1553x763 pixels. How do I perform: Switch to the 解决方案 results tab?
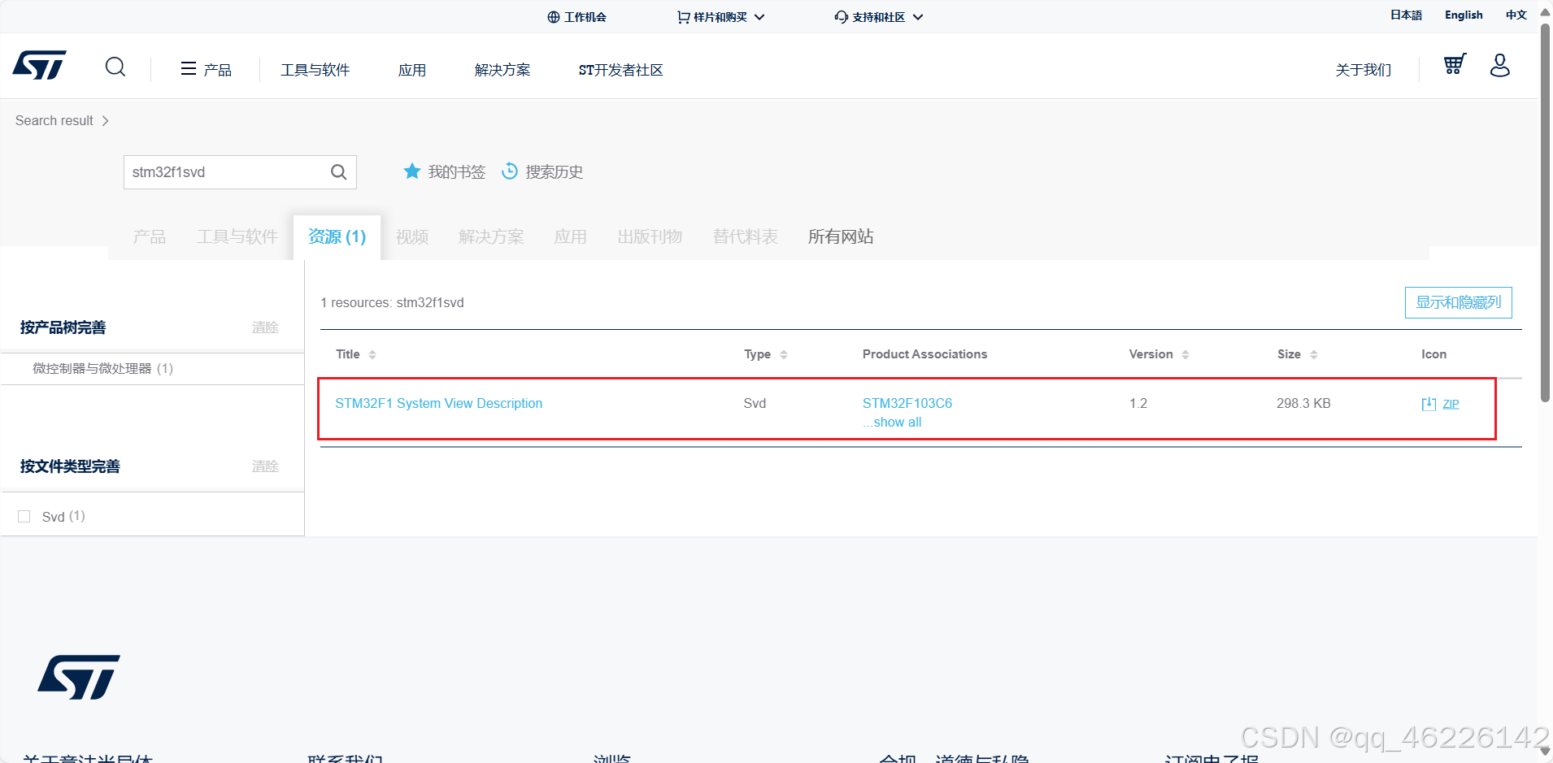pos(491,236)
